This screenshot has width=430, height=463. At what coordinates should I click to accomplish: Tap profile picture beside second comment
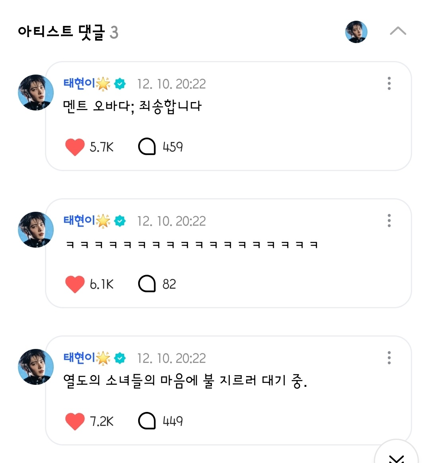click(36, 230)
